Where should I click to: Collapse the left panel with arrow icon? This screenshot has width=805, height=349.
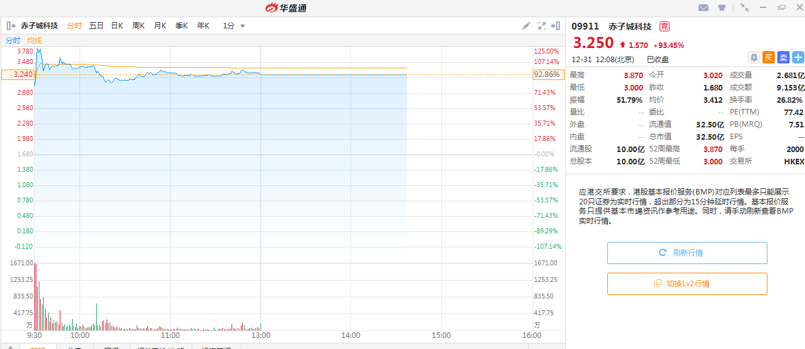click(x=10, y=26)
